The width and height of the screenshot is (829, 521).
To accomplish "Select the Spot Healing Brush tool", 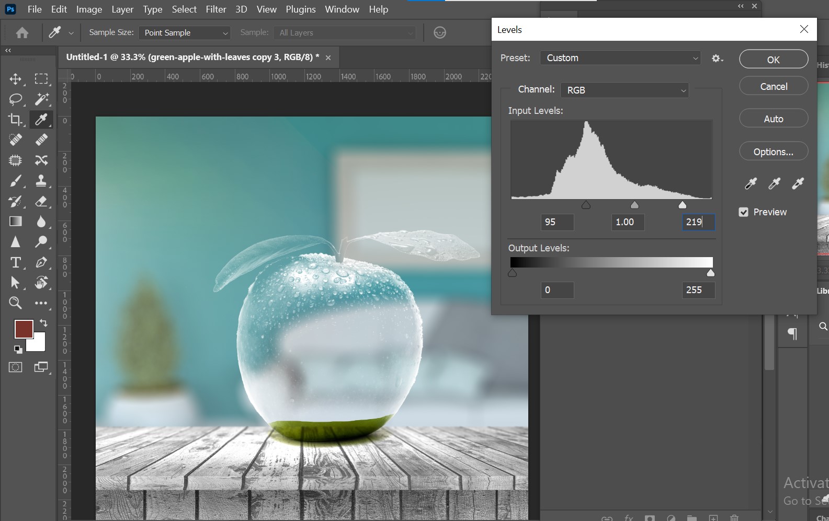I will [16, 140].
